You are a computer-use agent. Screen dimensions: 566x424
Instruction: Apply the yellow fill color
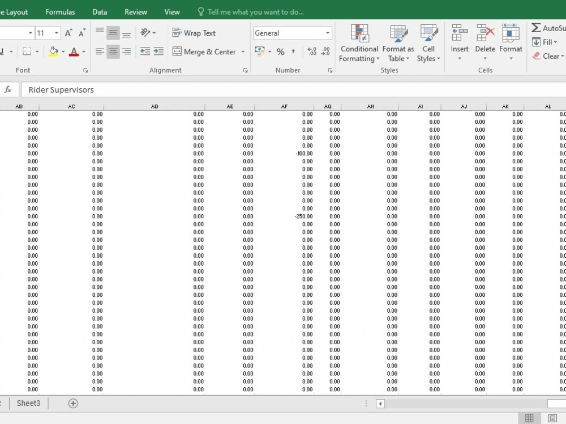coord(53,51)
